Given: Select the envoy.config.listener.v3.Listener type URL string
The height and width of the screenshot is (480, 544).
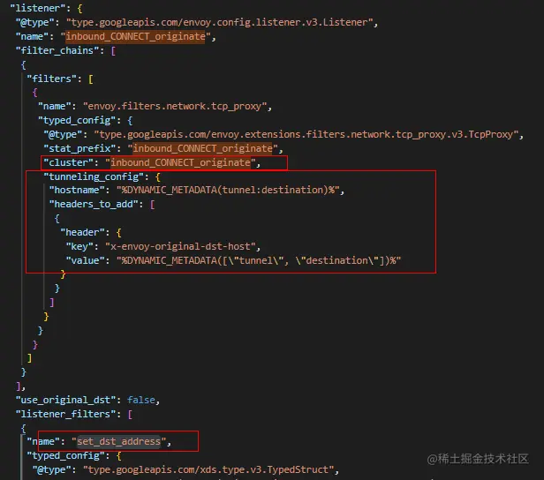Looking at the screenshot, I should (219, 22).
